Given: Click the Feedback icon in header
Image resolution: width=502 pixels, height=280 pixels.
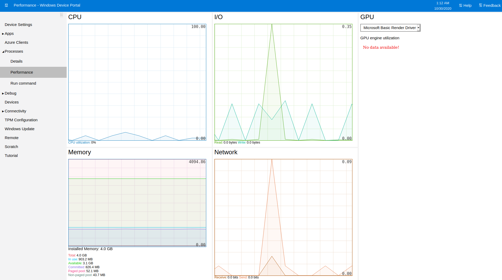Looking at the screenshot, I should tap(480, 5).
